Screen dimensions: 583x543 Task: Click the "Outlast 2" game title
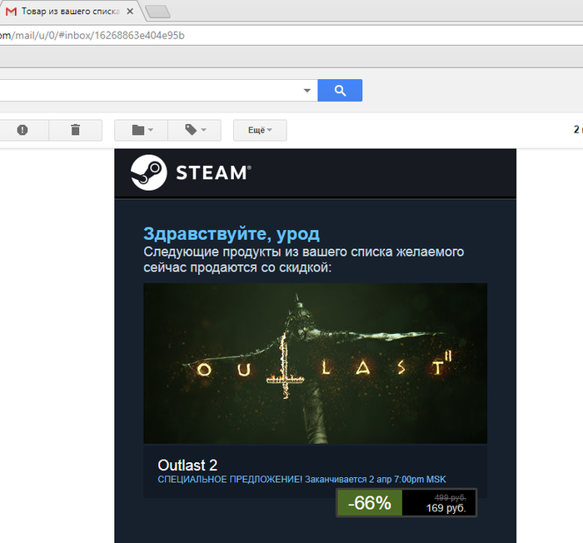tap(187, 465)
